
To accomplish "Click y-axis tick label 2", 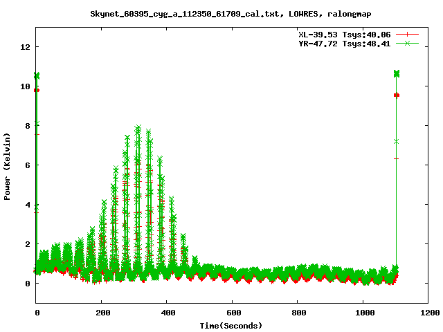I will click(x=28, y=244).
